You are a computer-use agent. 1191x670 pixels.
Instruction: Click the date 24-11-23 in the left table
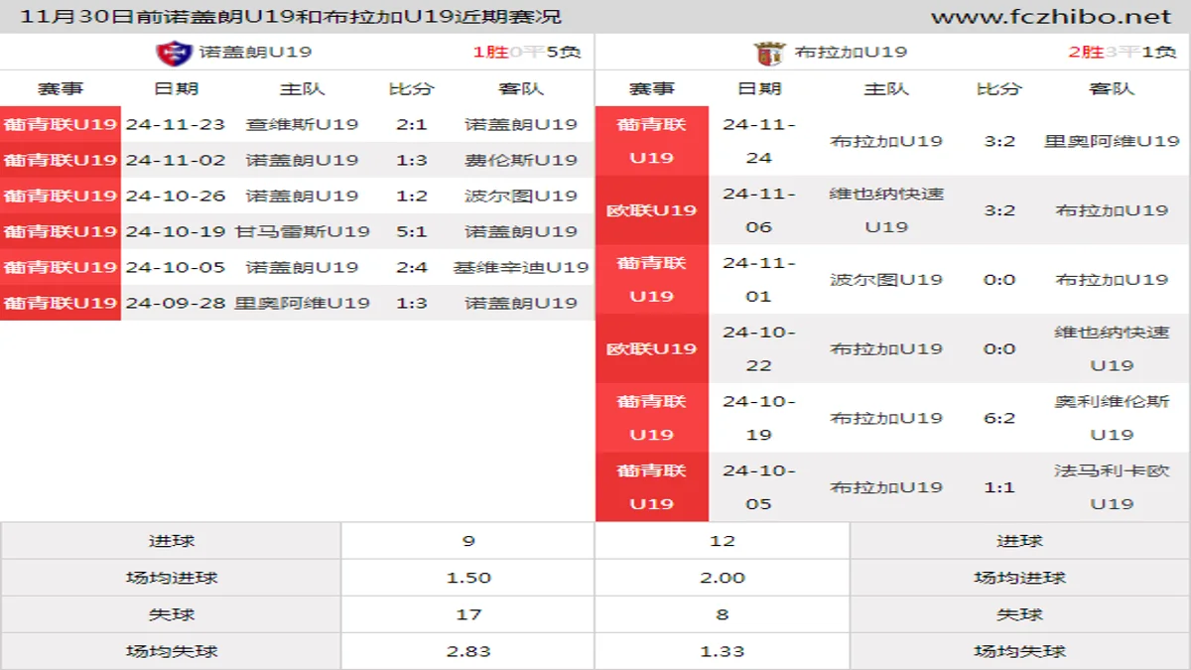tap(176, 124)
